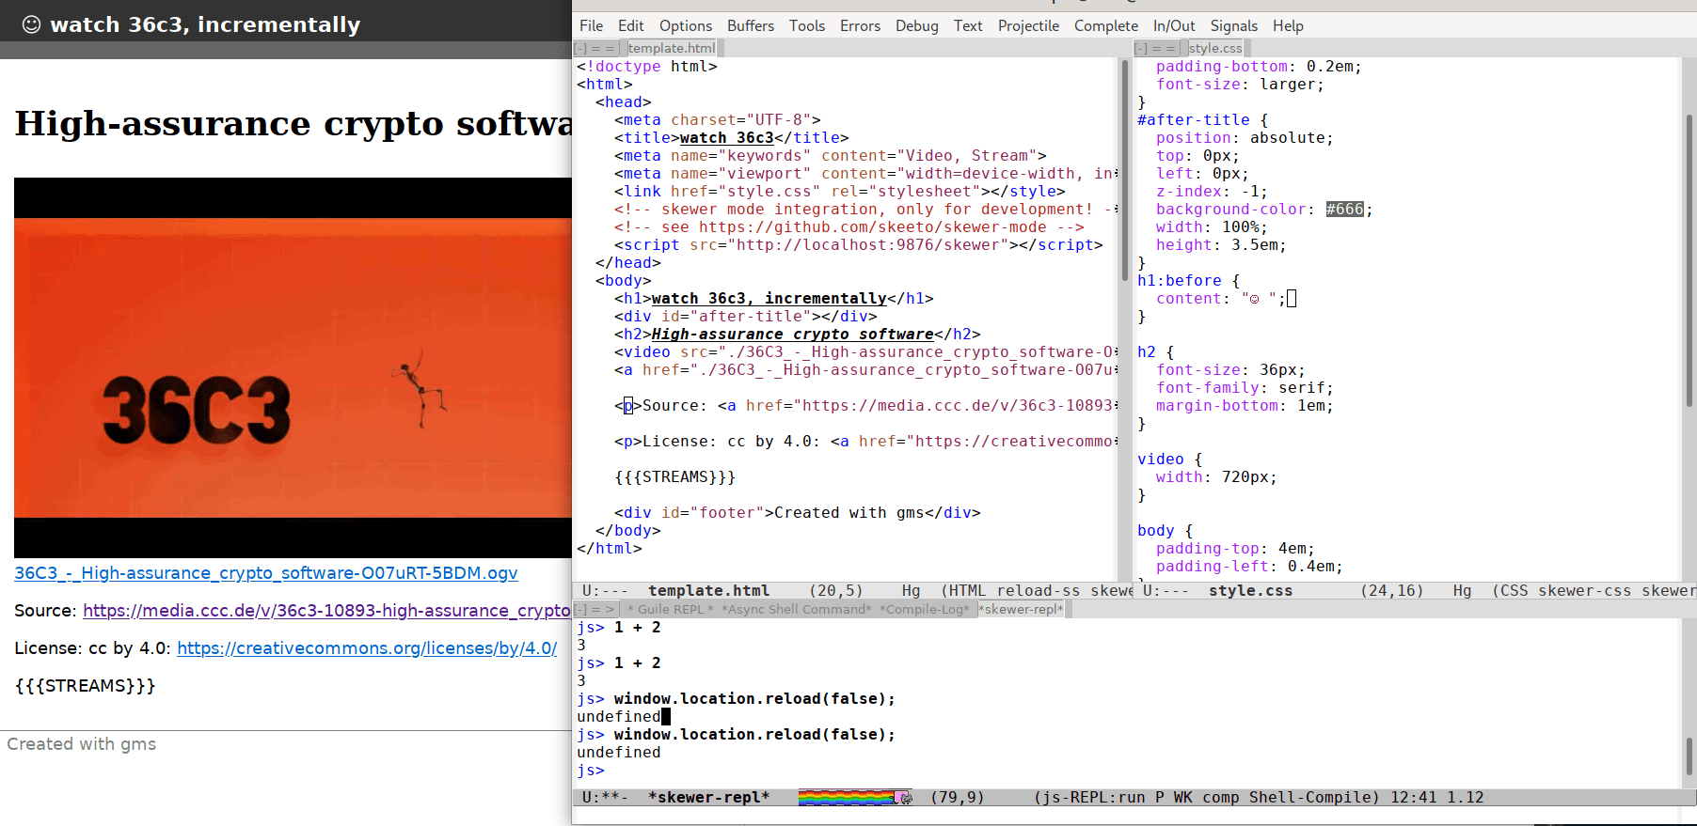Image resolution: width=1697 pixels, height=826 pixels.
Task: Click the nyan cat progress indicator in mode line
Action: pyautogui.click(x=854, y=798)
